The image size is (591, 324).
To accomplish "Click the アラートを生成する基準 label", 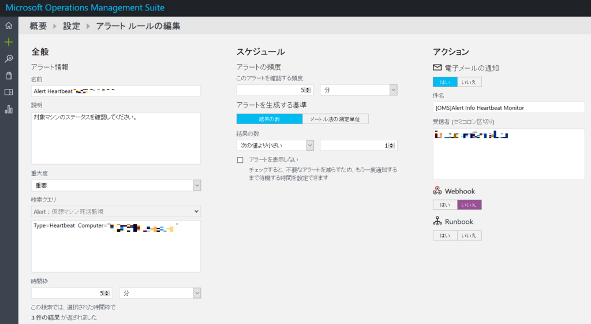I will coord(271,105).
